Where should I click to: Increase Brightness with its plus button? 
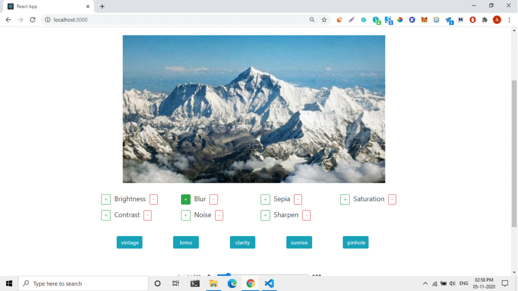click(105, 199)
